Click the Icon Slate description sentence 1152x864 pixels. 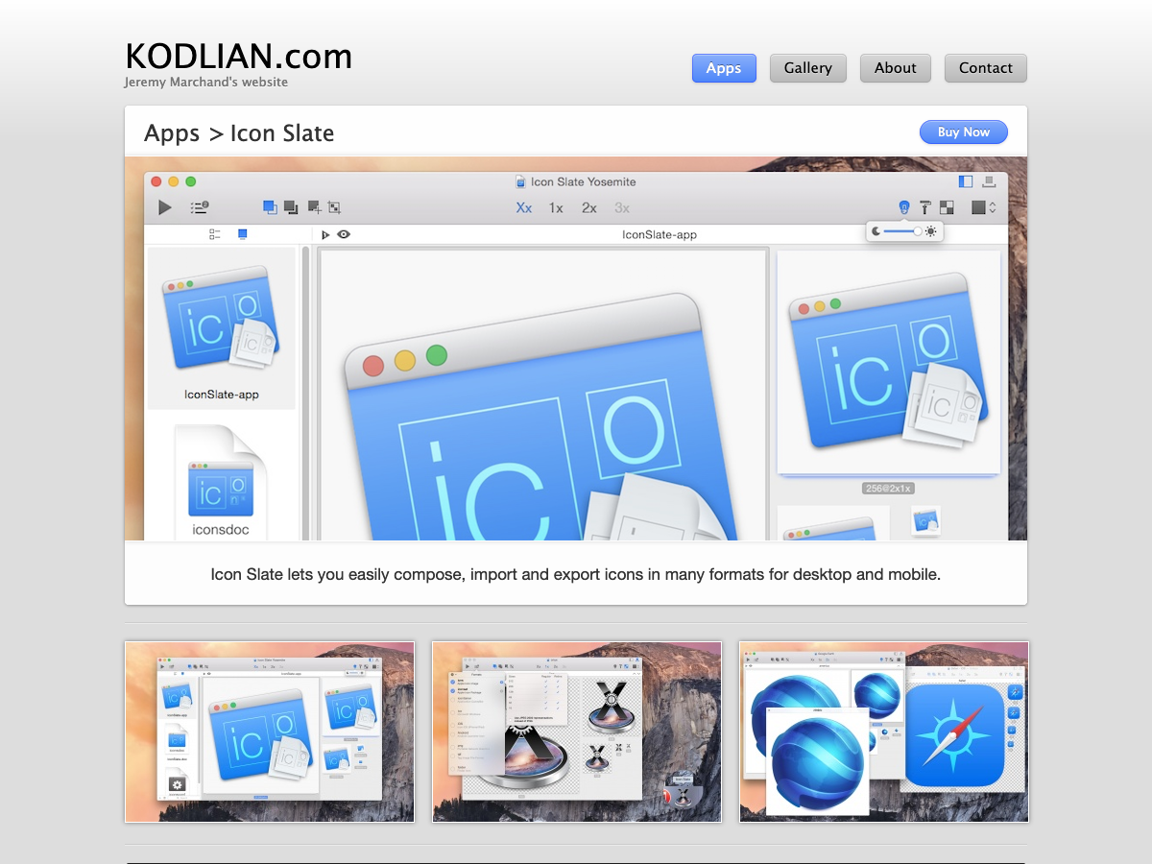pos(576,575)
